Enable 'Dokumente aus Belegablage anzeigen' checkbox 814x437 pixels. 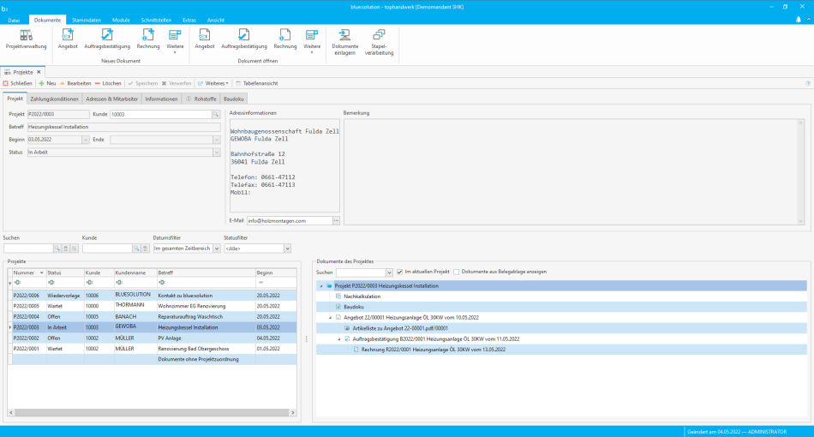pos(457,272)
